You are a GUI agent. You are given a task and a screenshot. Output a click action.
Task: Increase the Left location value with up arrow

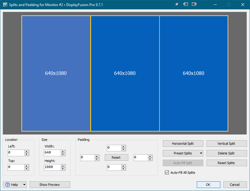pos(27,151)
